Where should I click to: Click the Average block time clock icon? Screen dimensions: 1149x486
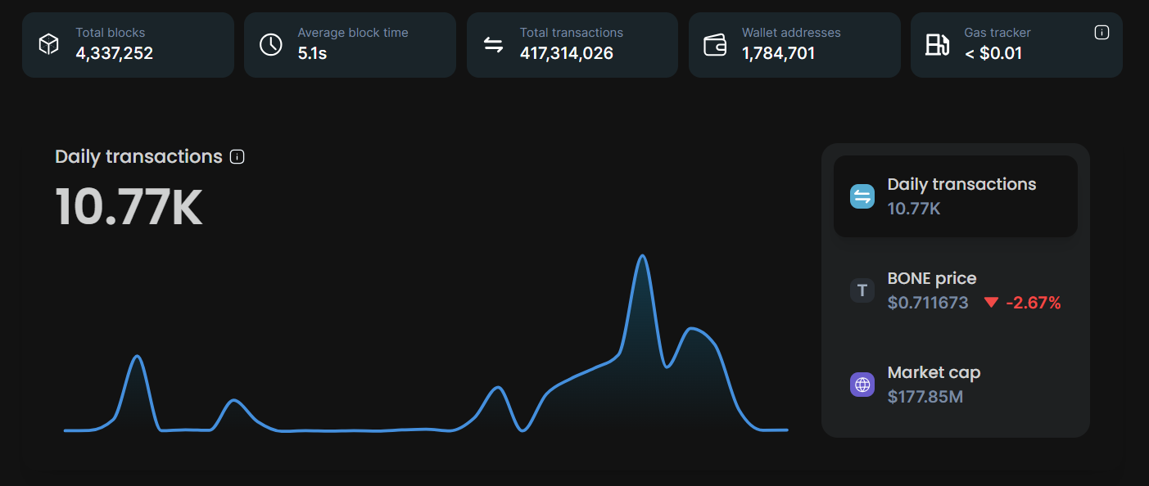271,44
